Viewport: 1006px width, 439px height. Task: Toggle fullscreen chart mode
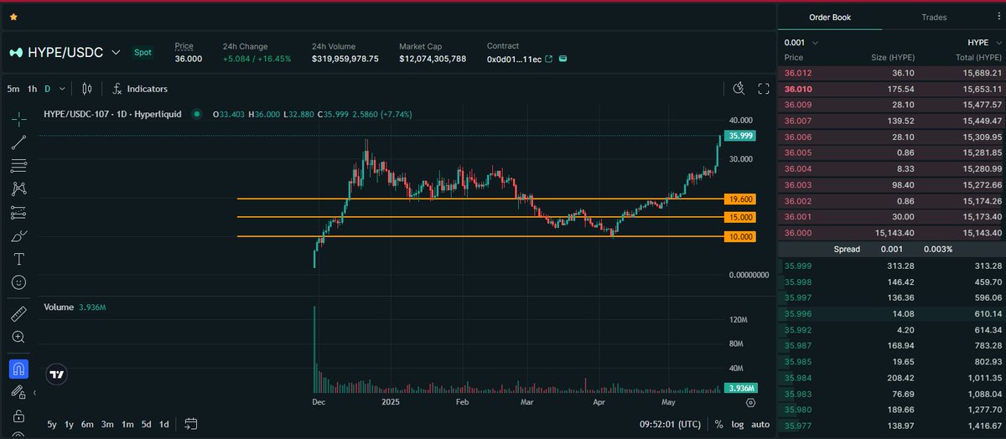[x=764, y=89]
